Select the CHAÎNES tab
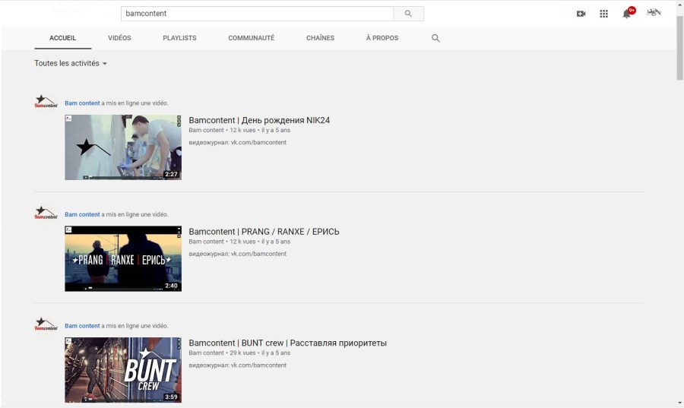Screen dimensions: 684x408 click(320, 38)
